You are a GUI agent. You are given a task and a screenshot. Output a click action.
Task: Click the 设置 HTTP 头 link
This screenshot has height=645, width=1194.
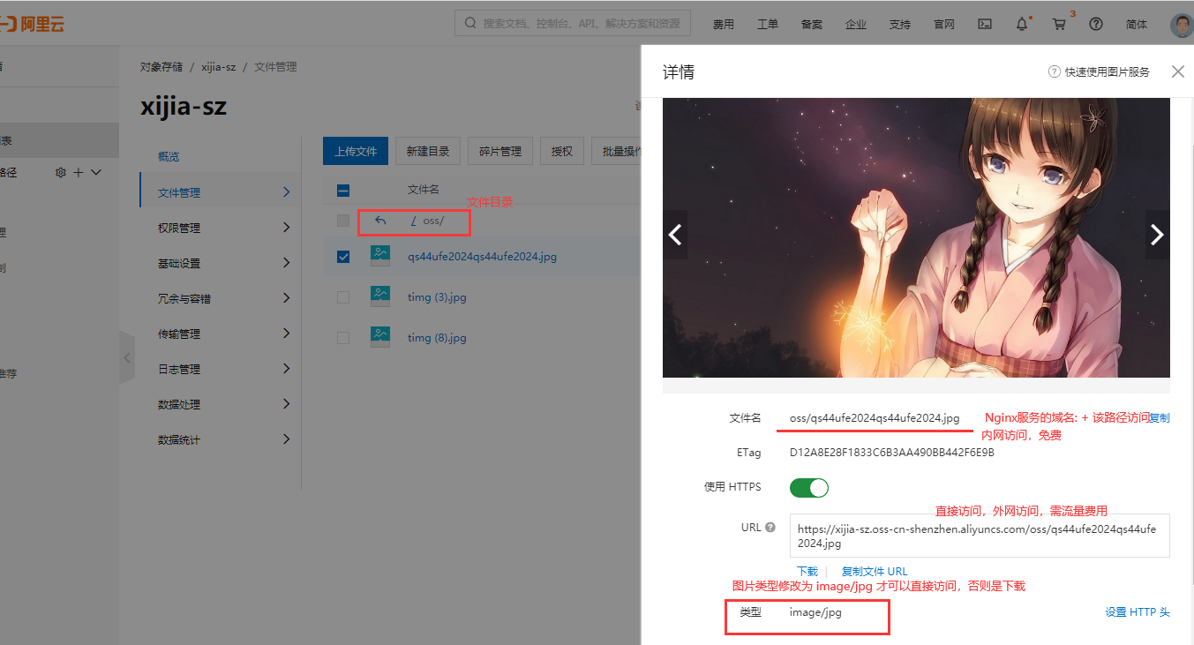click(x=1138, y=612)
